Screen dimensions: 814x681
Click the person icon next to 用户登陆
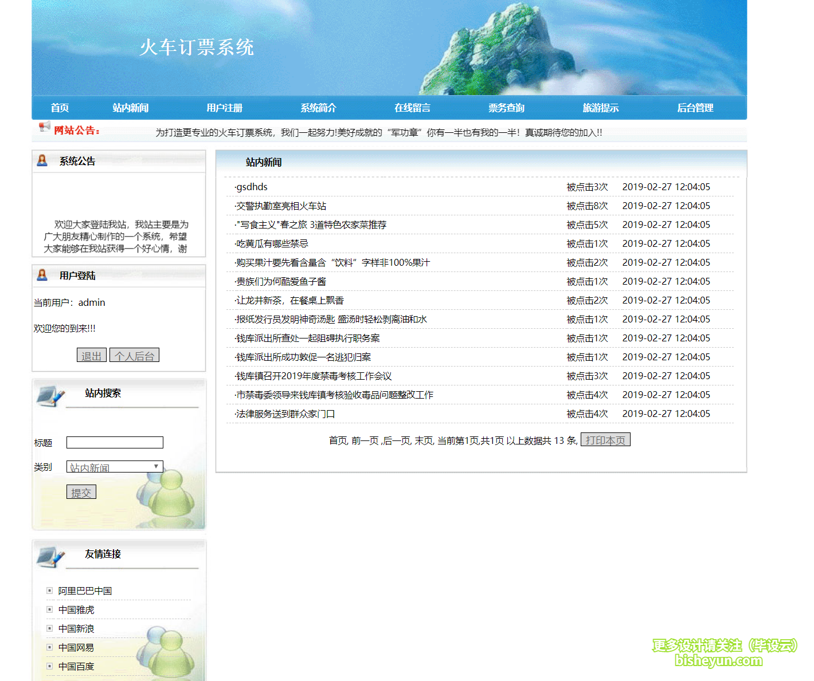tap(42, 275)
